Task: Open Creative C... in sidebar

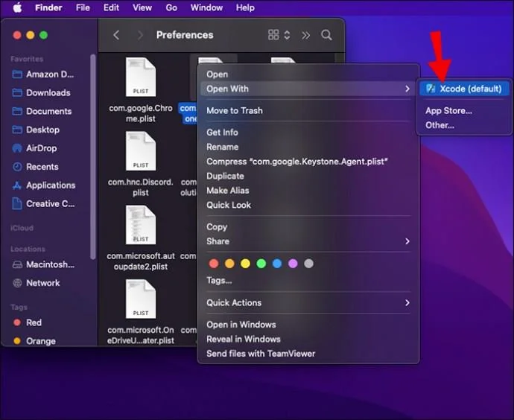Action: point(43,204)
